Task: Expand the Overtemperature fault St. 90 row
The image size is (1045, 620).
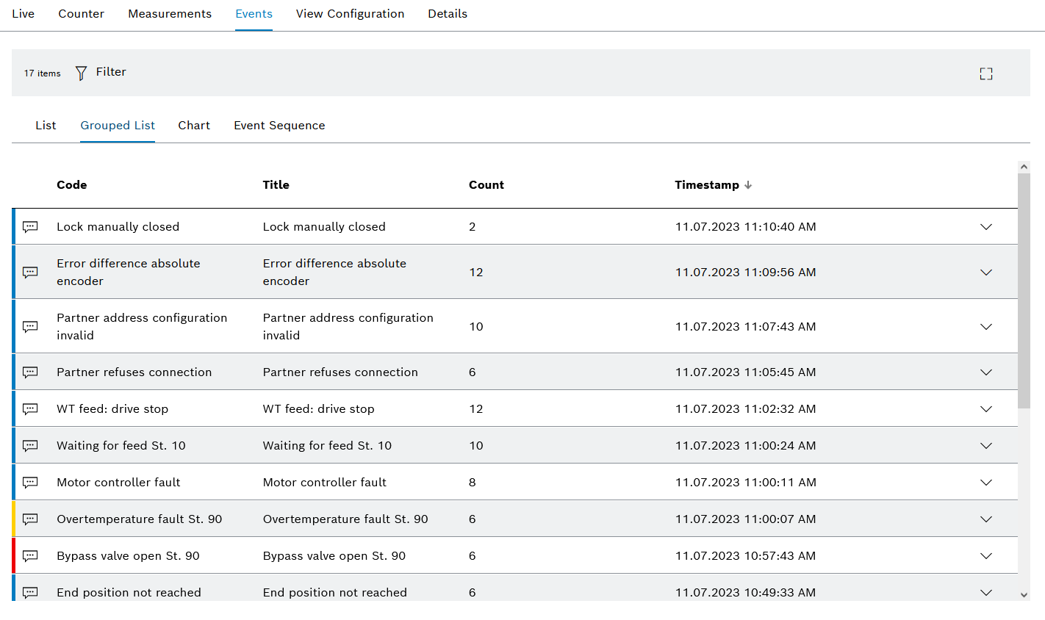Action: click(x=986, y=519)
